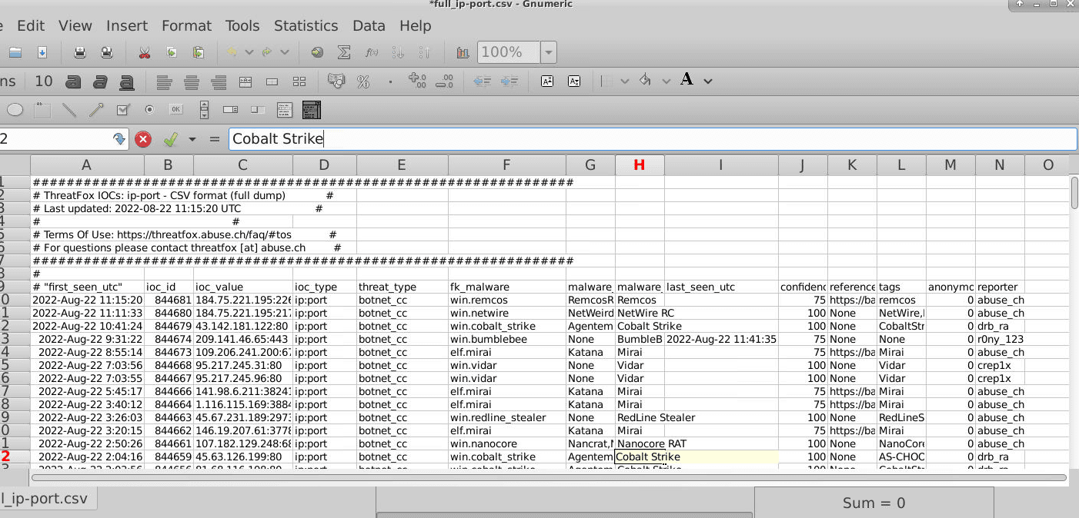Click the font color A button
Screen dimensions: 1079x518
tap(687, 80)
